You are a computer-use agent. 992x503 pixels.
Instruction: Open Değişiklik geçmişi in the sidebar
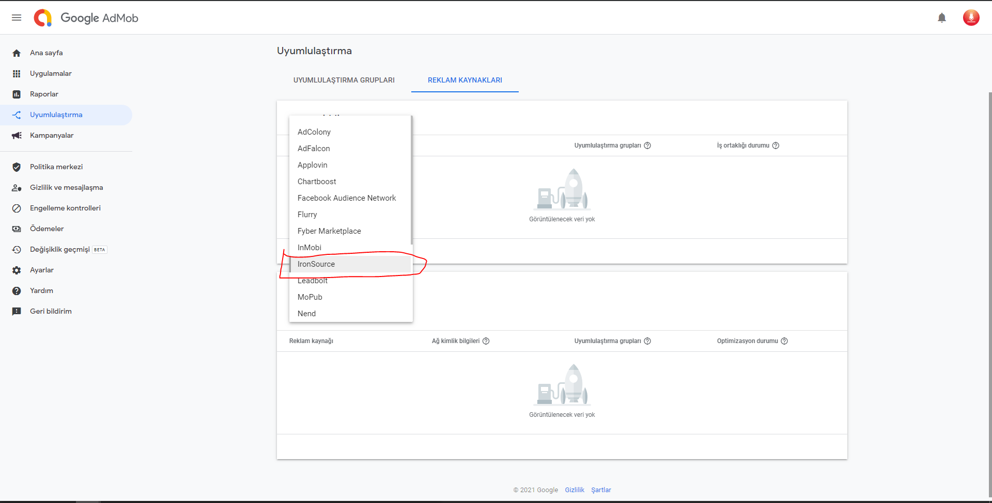[x=66, y=250]
